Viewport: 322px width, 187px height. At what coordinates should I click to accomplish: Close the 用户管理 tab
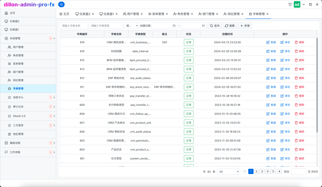(142, 14)
